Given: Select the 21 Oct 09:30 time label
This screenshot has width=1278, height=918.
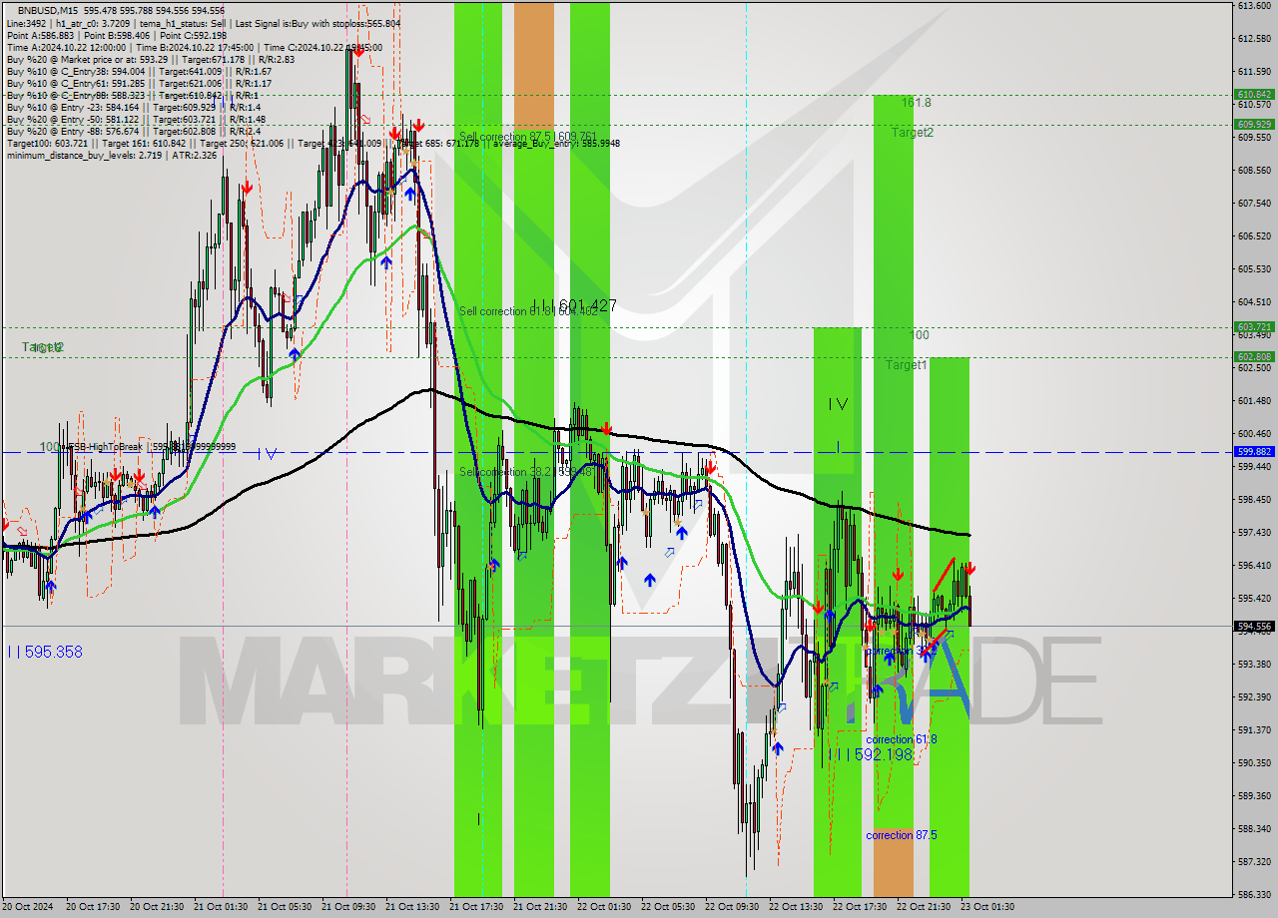Looking at the screenshot, I should click(x=348, y=907).
